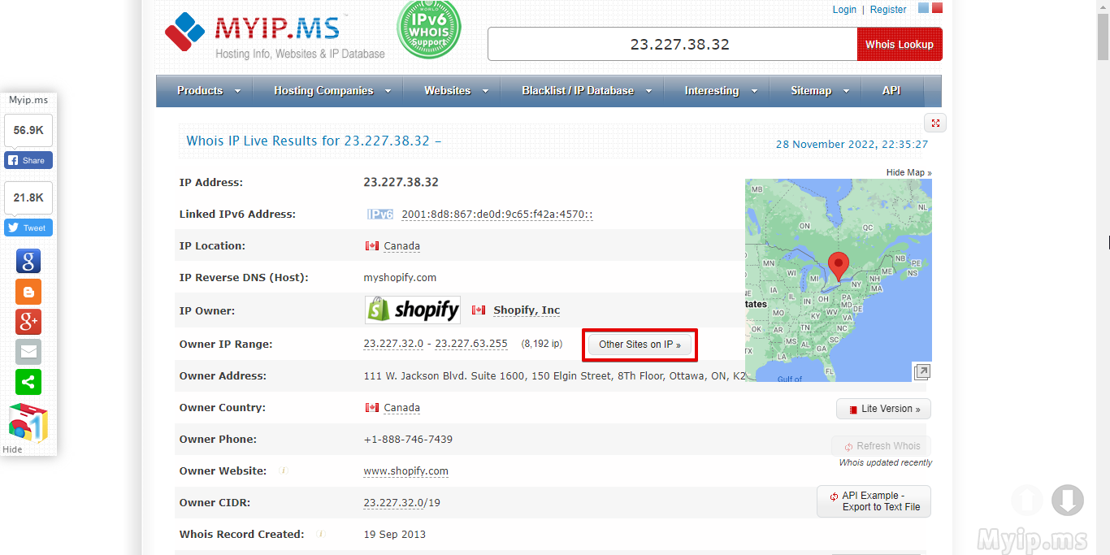
Task: Click the Whois Lookup button
Action: click(x=900, y=44)
